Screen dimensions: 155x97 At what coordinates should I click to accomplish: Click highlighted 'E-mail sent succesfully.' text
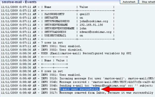pyautogui.click(x=80, y=89)
